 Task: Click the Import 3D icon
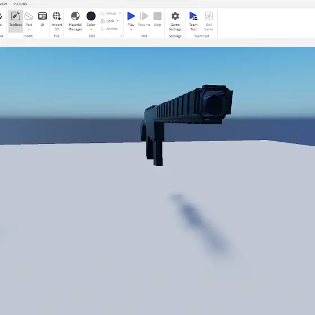tap(57, 16)
